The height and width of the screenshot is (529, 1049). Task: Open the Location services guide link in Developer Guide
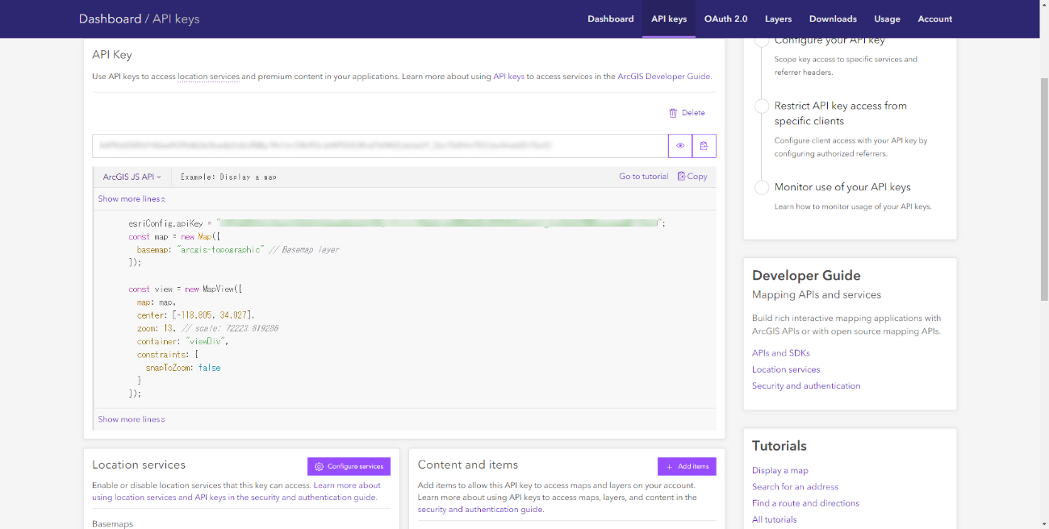pos(786,369)
